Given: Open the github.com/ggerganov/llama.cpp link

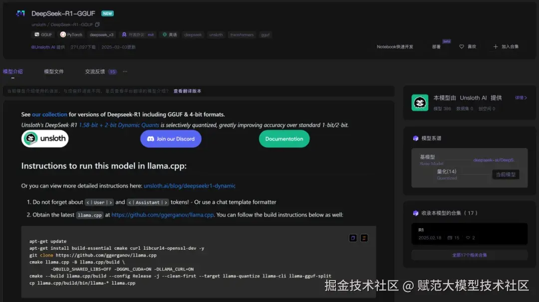Looking at the screenshot, I should coord(163,214).
